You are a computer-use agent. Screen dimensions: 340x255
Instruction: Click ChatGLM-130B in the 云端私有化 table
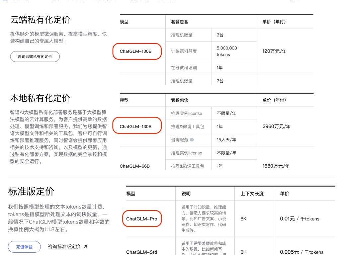tap(136, 51)
